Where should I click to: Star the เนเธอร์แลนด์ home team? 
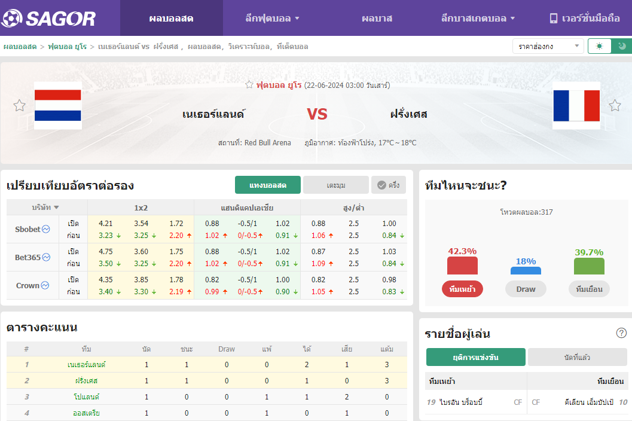click(x=19, y=106)
